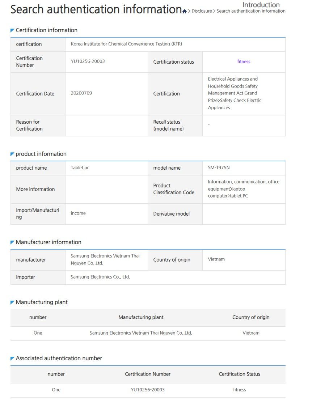Click the Samsung Electronics Co., Ltd. importer value

coord(100,277)
